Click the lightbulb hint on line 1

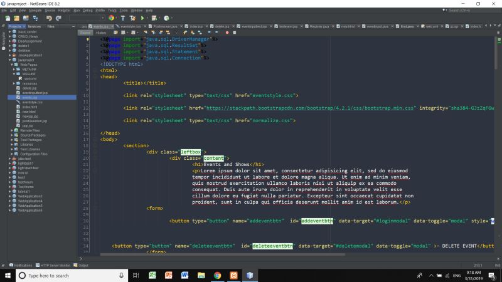pos(87,39)
